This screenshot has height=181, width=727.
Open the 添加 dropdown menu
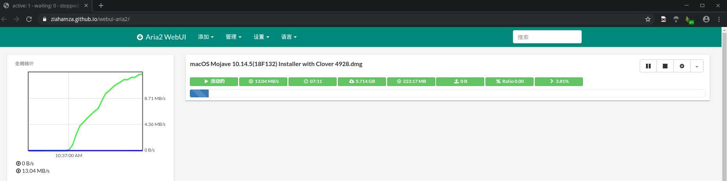206,37
